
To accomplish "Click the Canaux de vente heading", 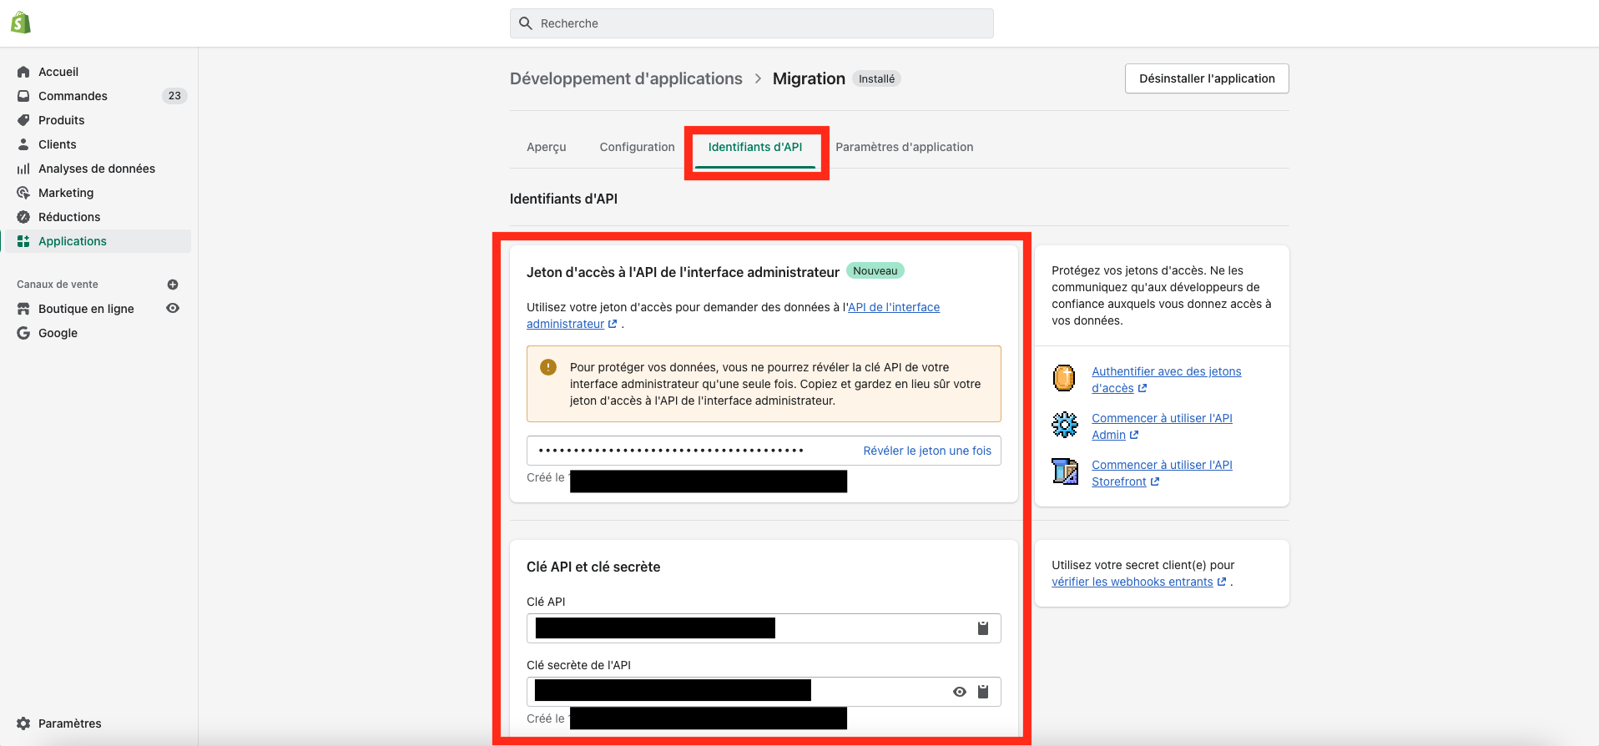I will (x=58, y=285).
